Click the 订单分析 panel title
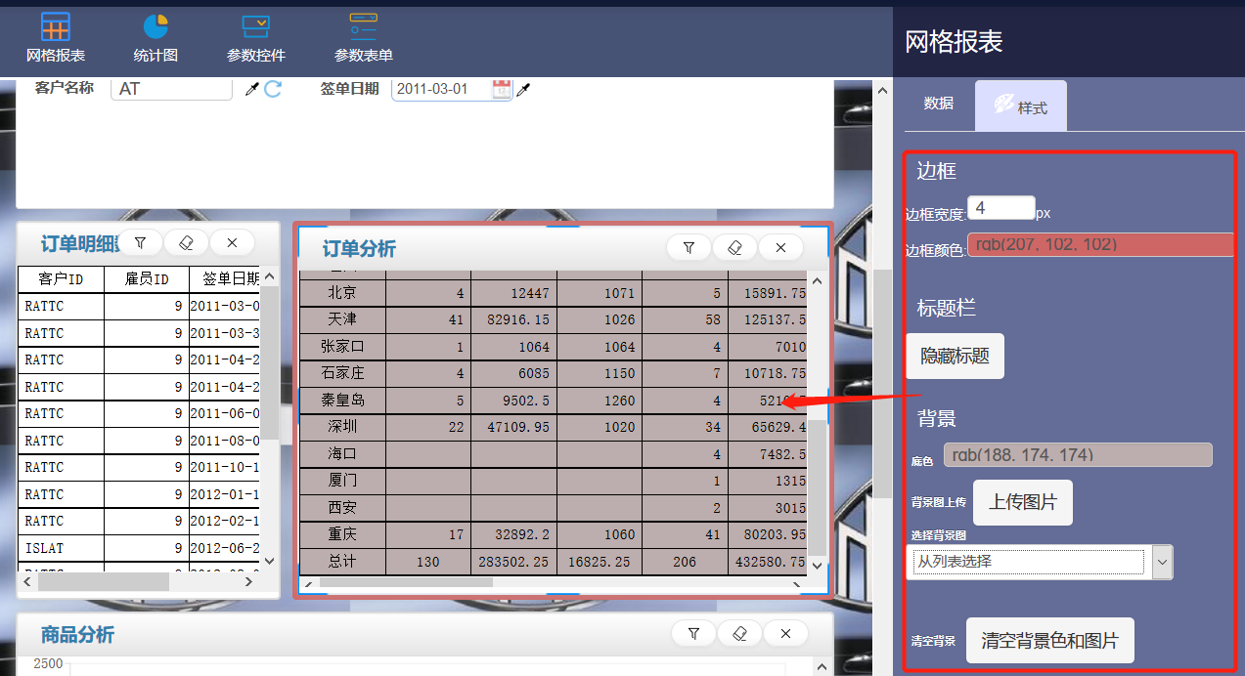Viewport: 1245px width, 676px height. [x=360, y=249]
